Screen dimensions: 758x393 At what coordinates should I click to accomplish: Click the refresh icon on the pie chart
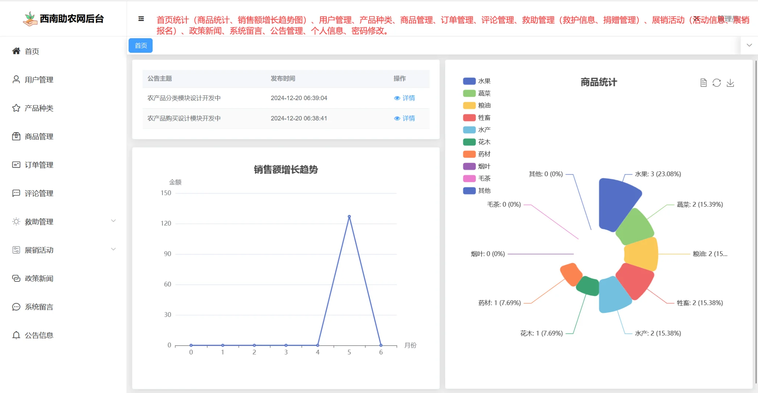pyautogui.click(x=716, y=83)
